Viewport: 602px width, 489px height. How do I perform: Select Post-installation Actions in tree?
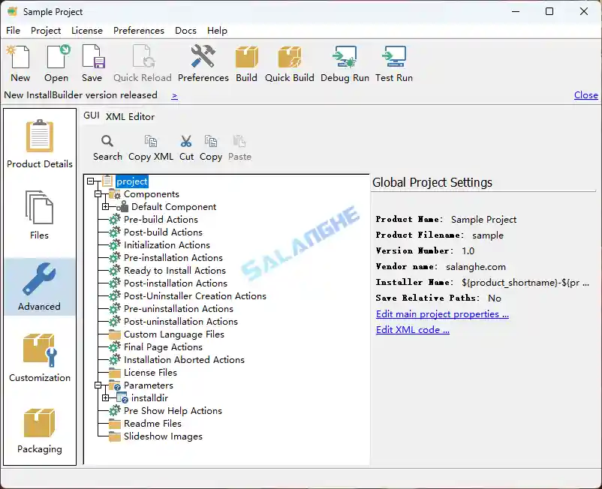click(x=176, y=283)
